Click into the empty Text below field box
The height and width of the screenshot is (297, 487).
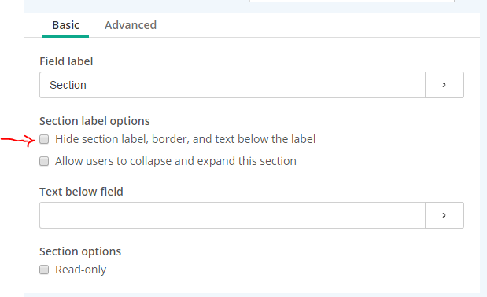[x=232, y=215]
